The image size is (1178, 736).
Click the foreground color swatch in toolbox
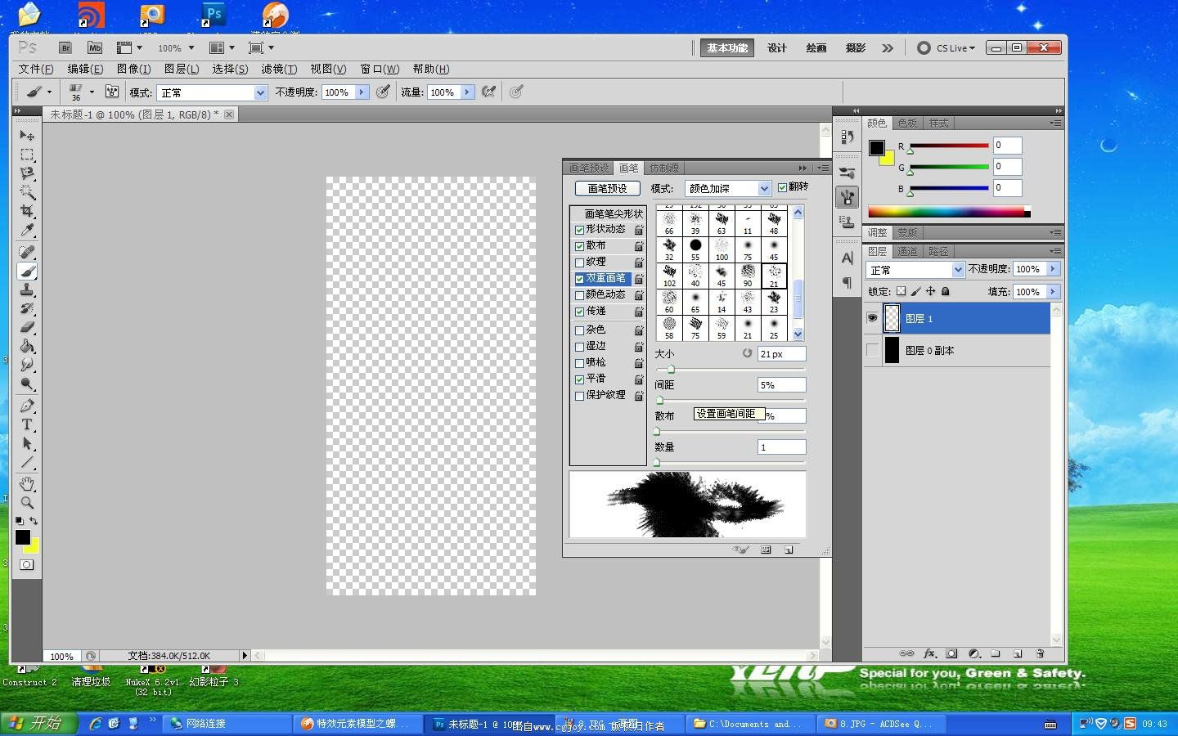23,537
